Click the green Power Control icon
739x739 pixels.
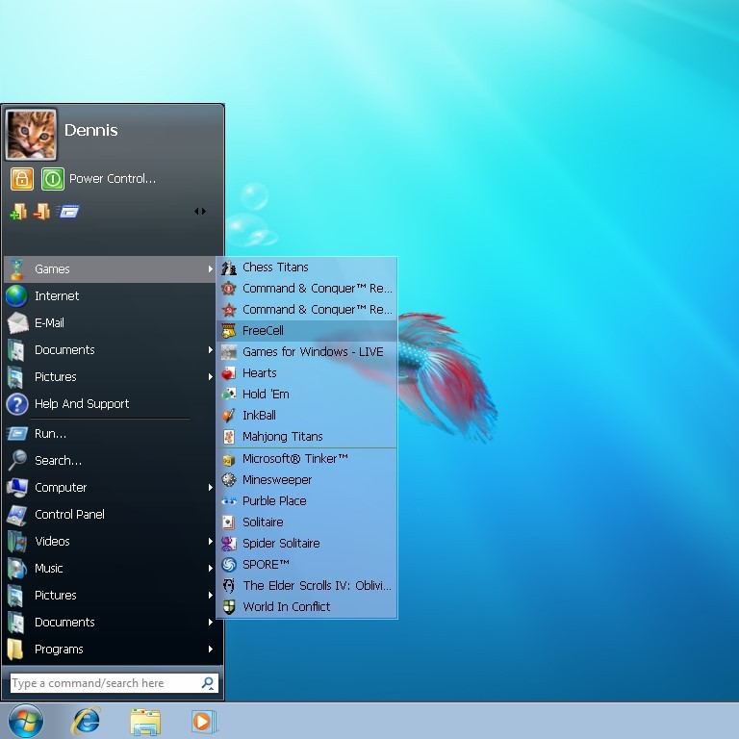53,178
